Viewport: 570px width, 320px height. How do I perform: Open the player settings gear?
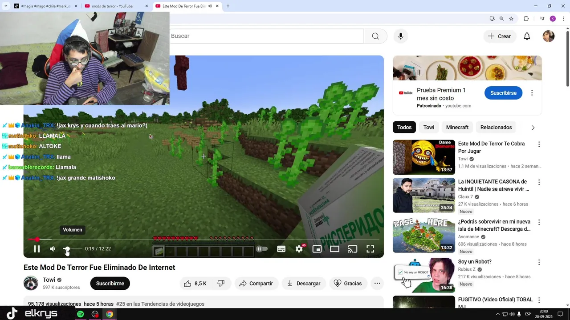[299, 249]
